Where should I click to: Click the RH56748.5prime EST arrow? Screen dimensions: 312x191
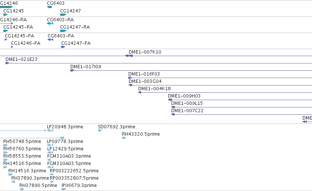tap(5, 145)
